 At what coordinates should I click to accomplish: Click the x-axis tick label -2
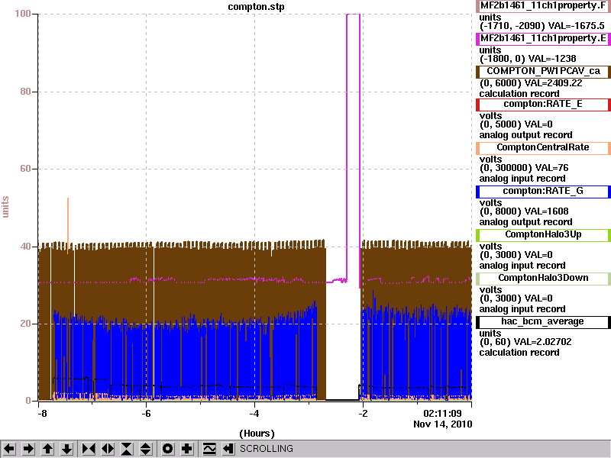[x=362, y=413]
